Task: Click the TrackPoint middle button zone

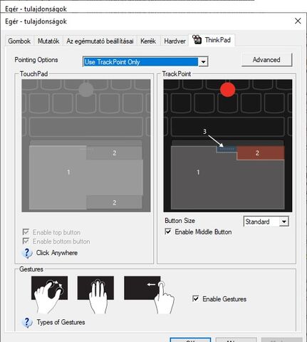Action: click(x=227, y=149)
